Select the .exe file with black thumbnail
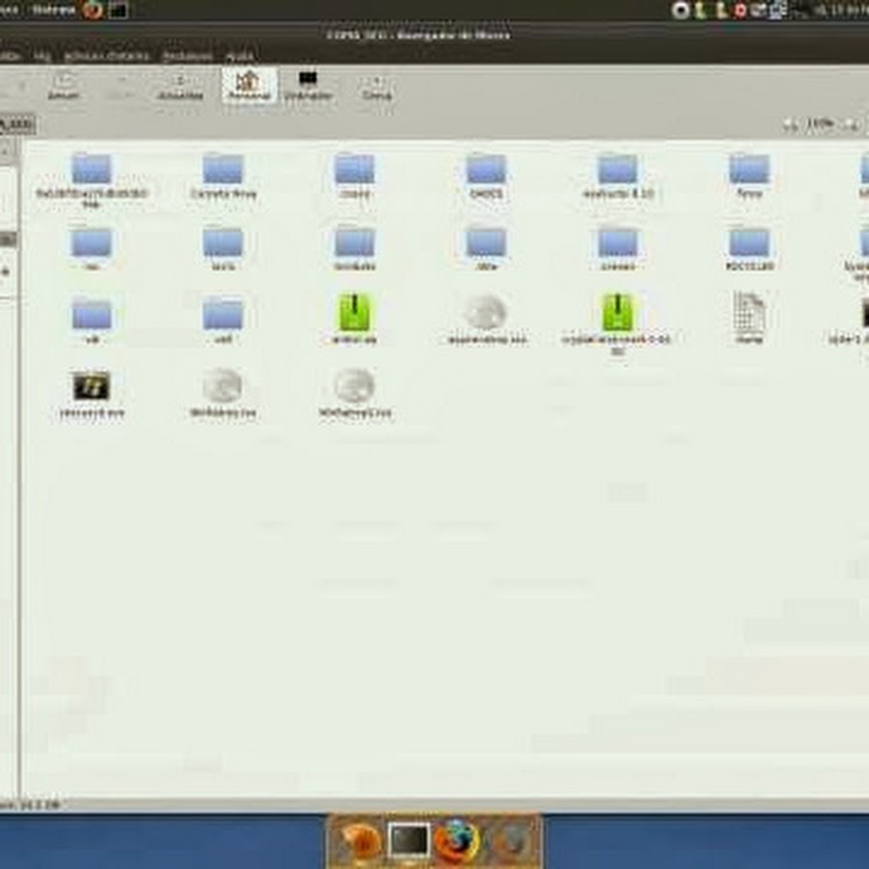The width and height of the screenshot is (869, 869). click(x=92, y=387)
